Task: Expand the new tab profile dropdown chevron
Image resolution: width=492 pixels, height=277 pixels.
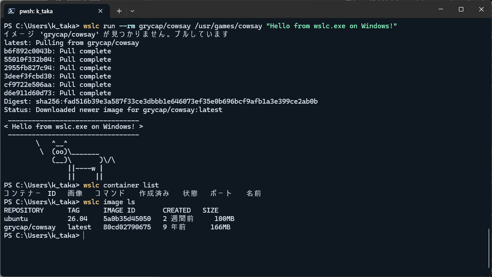Action: click(x=132, y=11)
